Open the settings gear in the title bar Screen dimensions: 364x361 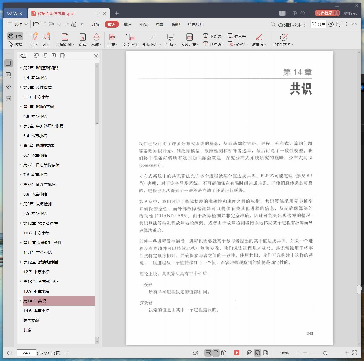(x=331, y=24)
